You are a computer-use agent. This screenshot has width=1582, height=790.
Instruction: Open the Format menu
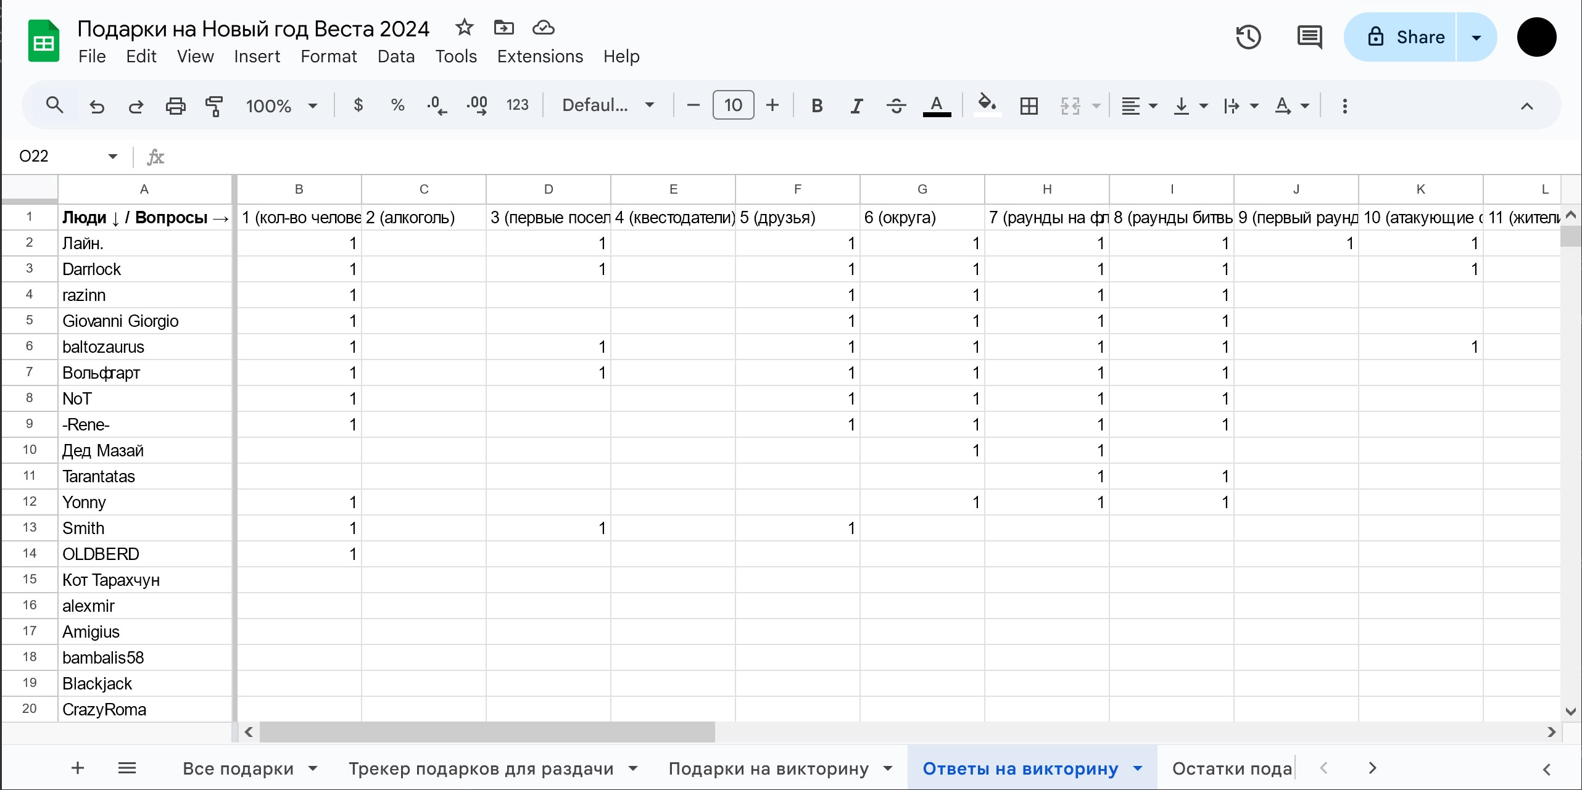pyautogui.click(x=329, y=57)
